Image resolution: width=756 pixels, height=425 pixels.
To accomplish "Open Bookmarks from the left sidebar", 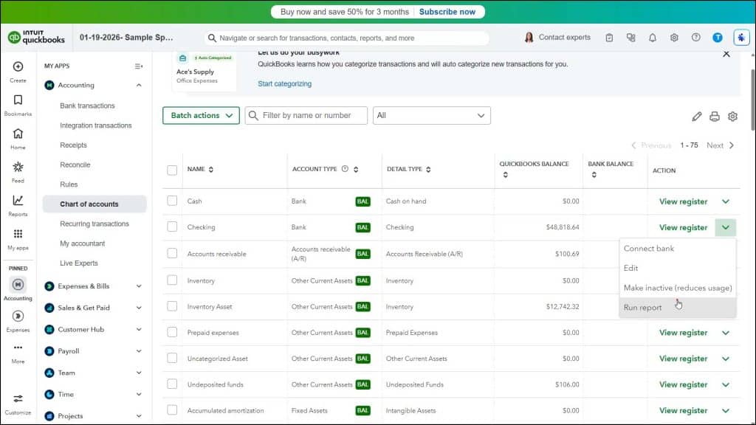I will pyautogui.click(x=18, y=105).
